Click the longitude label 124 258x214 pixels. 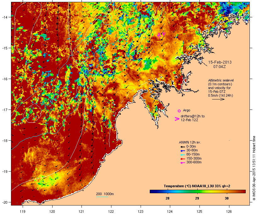tap(170, 211)
